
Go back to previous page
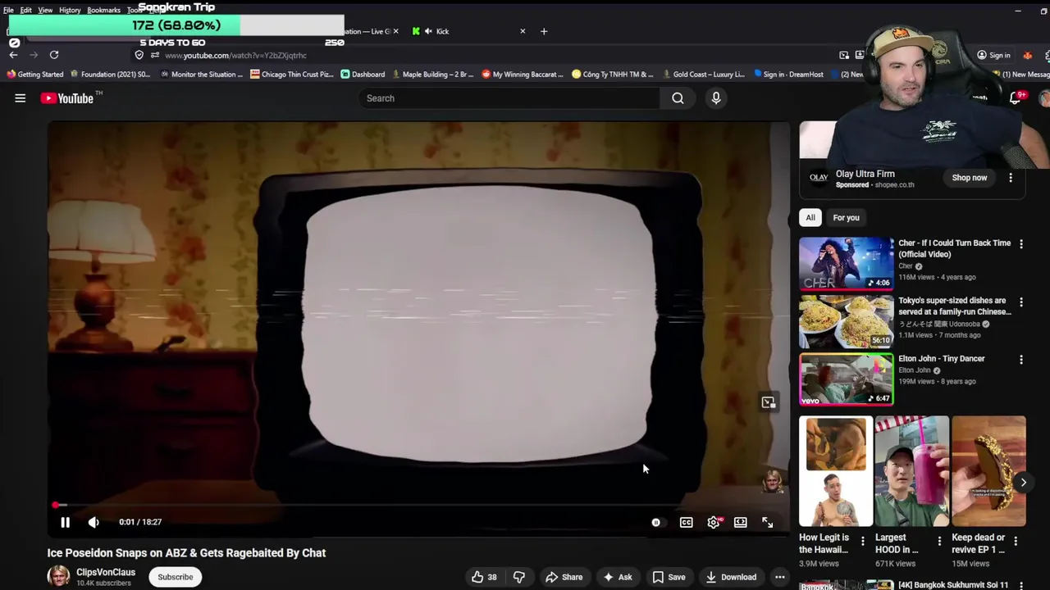(x=13, y=55)
